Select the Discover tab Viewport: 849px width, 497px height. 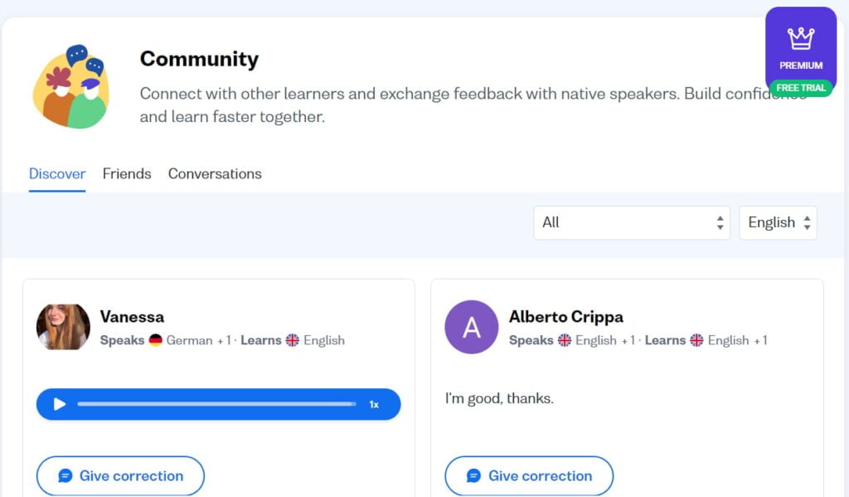point(56,173)
